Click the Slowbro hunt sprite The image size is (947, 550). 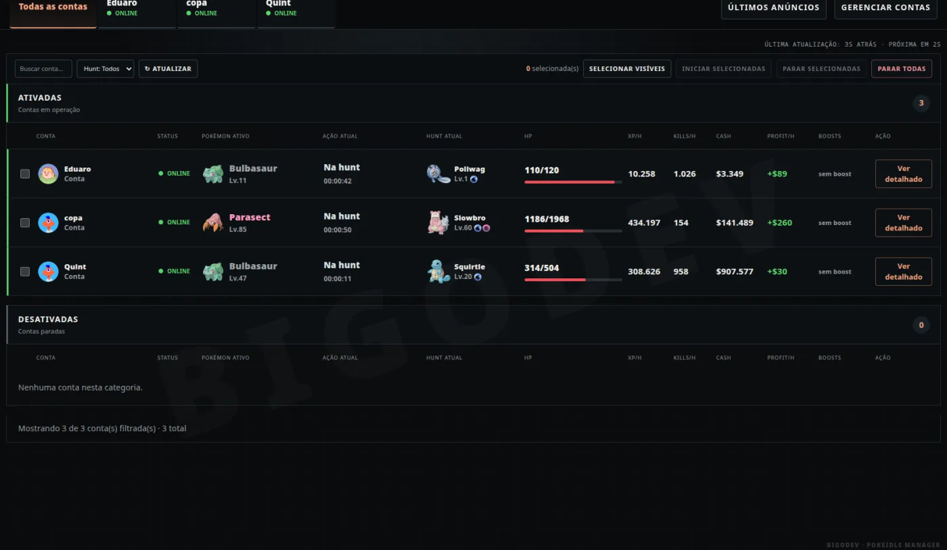coord(438,222)
